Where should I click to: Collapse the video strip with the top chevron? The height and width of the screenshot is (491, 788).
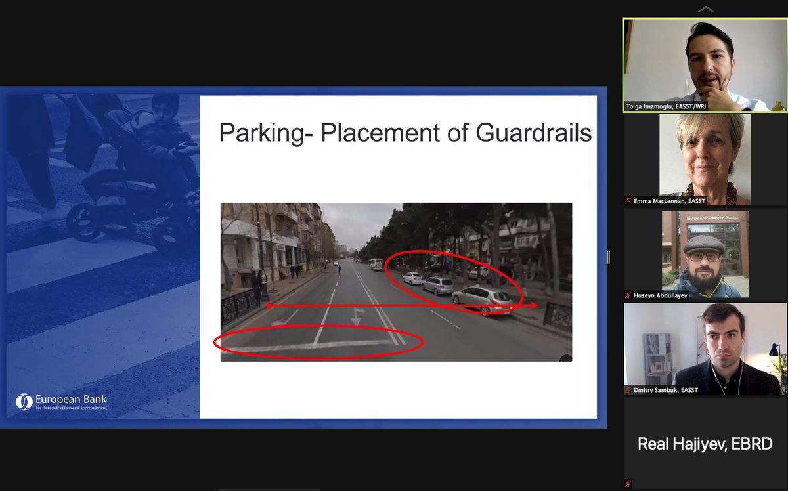pyautogui.click(x=706, y=9)
